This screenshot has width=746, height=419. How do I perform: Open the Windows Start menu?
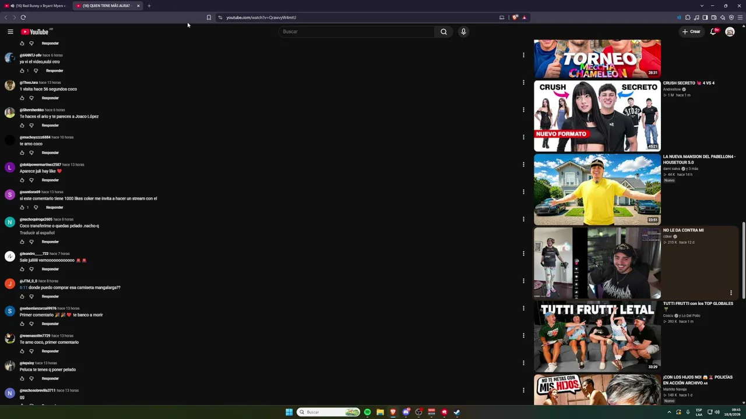289,412
